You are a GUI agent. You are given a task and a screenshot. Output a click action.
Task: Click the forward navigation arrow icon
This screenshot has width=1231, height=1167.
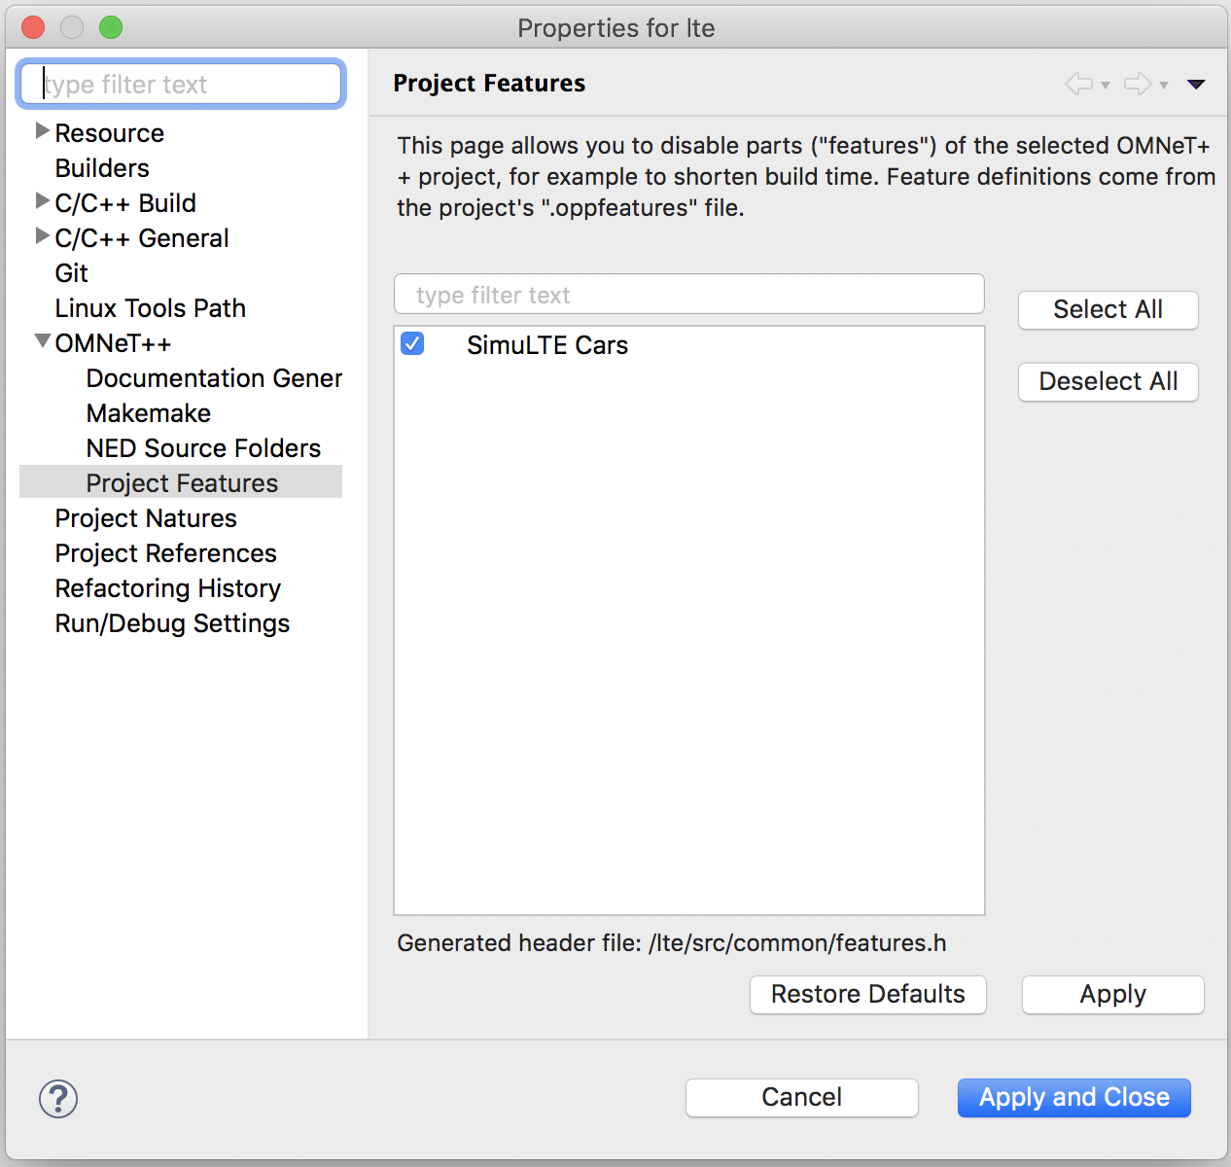[1137, 84]
